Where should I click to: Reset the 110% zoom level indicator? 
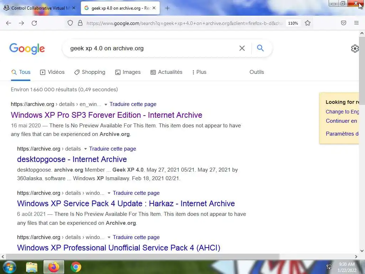(293, 23)
